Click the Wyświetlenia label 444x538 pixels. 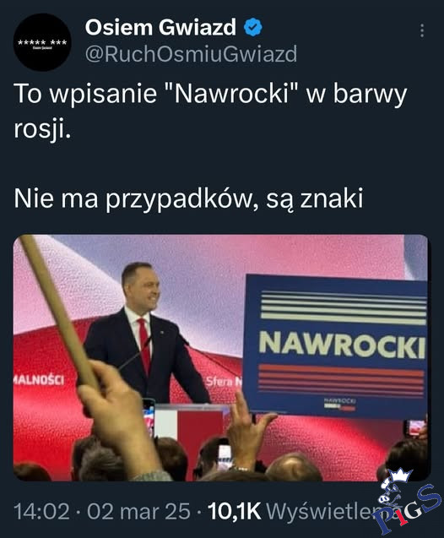click(x=329, y=511)
